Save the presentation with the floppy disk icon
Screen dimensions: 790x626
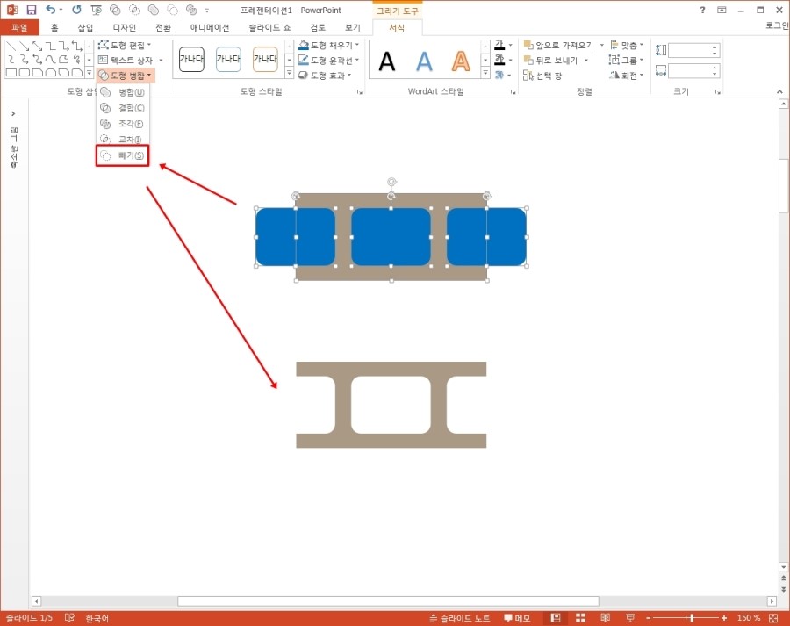pos(32,10)
